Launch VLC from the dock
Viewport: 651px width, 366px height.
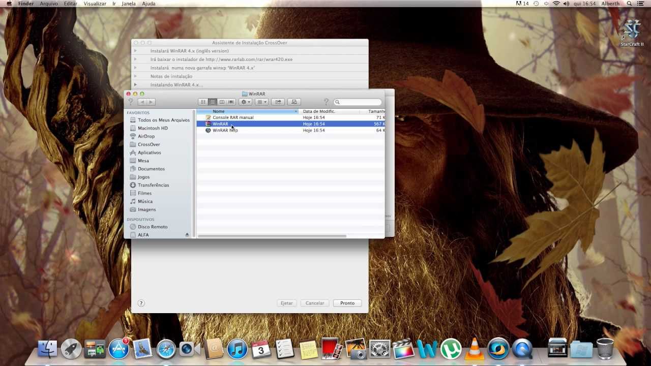(x=475, y=349)
